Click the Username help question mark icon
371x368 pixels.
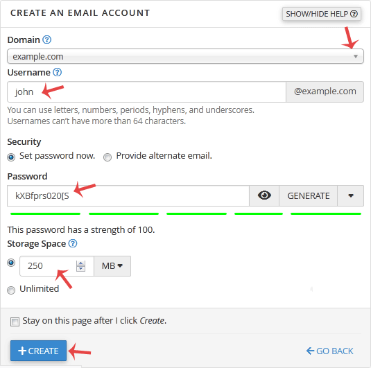(x=58, y=72)
